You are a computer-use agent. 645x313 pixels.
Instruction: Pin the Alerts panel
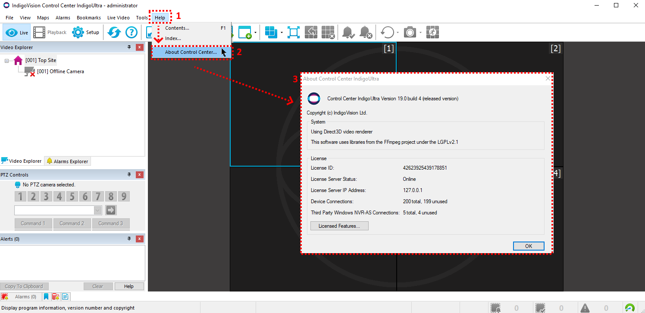point(128,239)
